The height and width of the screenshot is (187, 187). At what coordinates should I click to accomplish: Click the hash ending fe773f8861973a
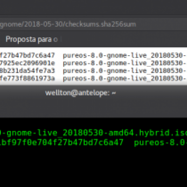pos(27,79)
